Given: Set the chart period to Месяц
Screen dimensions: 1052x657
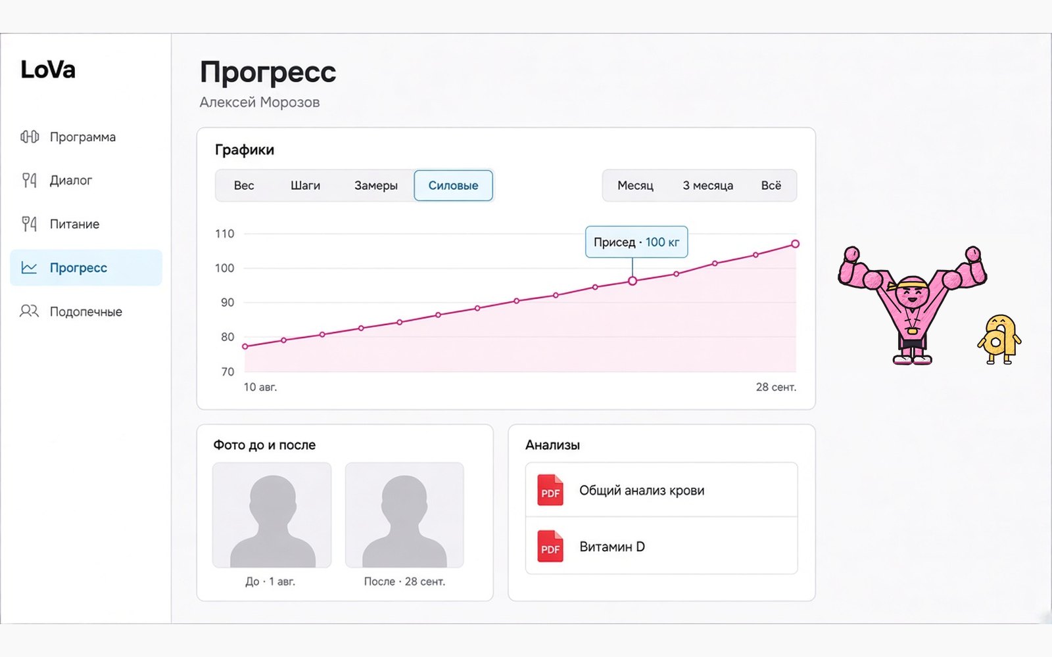Looking at the screenshot, I should (x=635, y=185).
